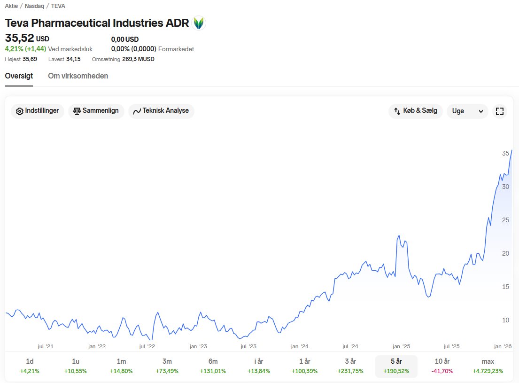
Task: Click the 35,52 USD price value
Action: click(x=27, y=38)
